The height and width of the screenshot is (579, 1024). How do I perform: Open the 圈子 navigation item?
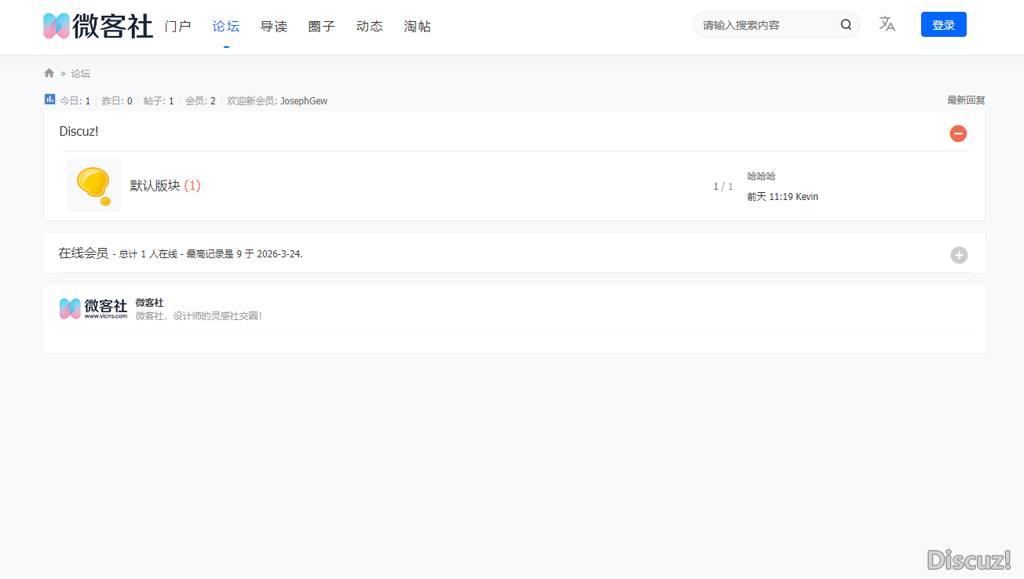(322, 27)
